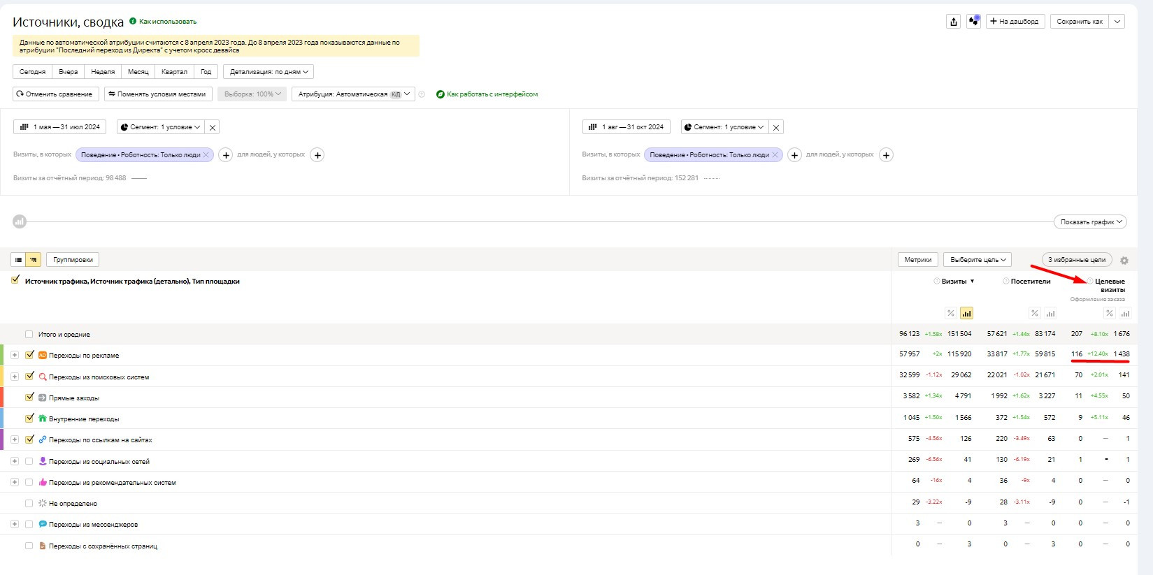1153x575 pixels.
Task: Open the Как использовать help link
Action: coord(167,22)
